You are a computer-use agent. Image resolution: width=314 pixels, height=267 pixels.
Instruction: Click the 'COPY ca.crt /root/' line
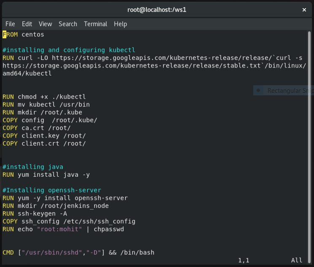36,128
